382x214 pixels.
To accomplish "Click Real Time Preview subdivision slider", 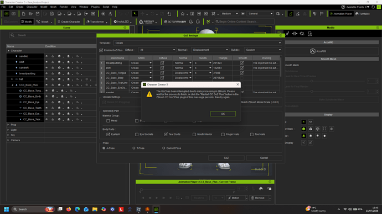I will coord(312,81).
